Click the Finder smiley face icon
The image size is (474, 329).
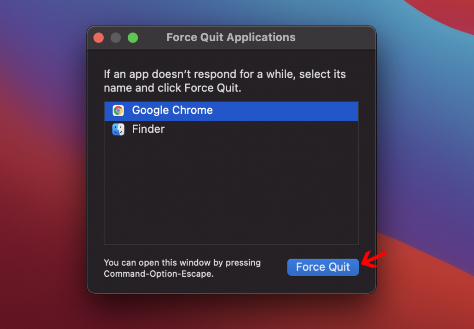point(118,129)
